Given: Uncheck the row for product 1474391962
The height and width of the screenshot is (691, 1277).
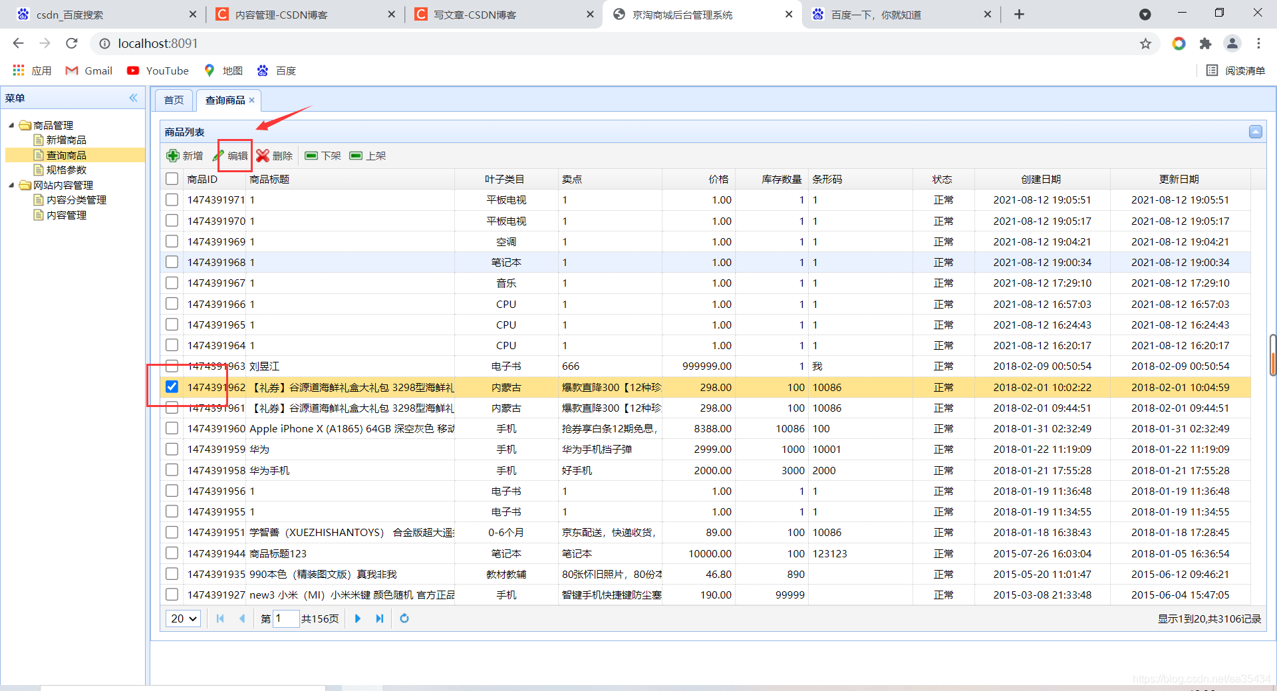Looking at the screenshot, I should (172, 386).
